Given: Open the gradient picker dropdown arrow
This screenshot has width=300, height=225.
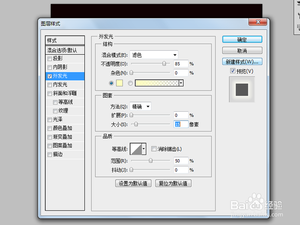Looking at the screenshot, I should click(181, 83).
